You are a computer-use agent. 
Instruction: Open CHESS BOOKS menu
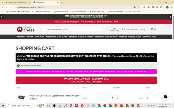click(x=99, y=37)
